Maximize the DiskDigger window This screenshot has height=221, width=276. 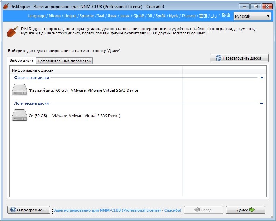point(256,7)
